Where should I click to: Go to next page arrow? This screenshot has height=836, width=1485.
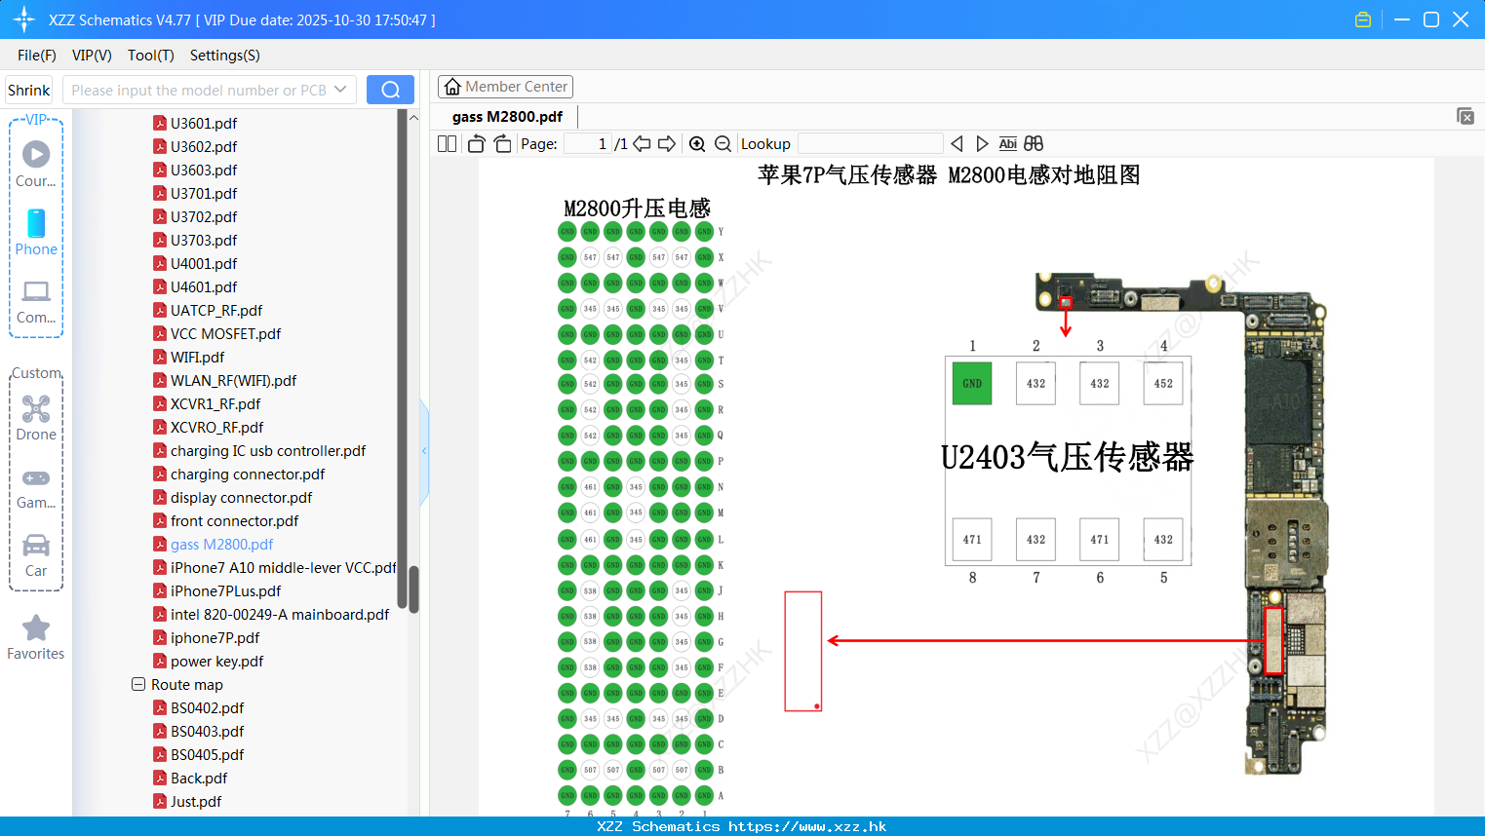667,143
